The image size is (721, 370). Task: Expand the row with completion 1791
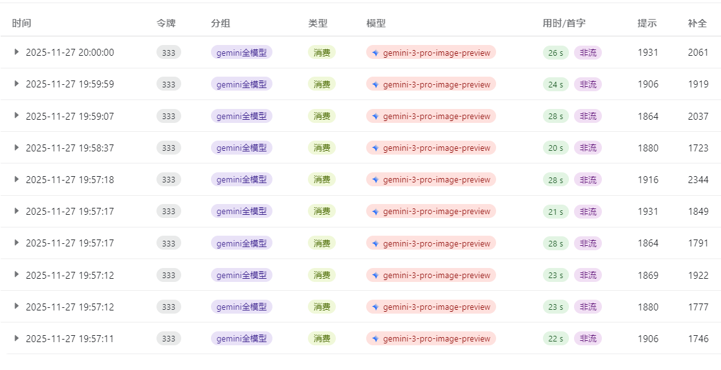pyautogui.click(x=16, y=243)
